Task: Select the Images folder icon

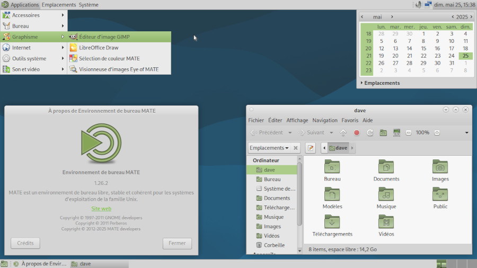Action: (440, 167)
